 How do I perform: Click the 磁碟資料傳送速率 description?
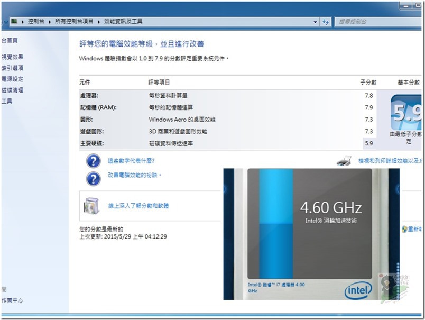click(171, 143)
